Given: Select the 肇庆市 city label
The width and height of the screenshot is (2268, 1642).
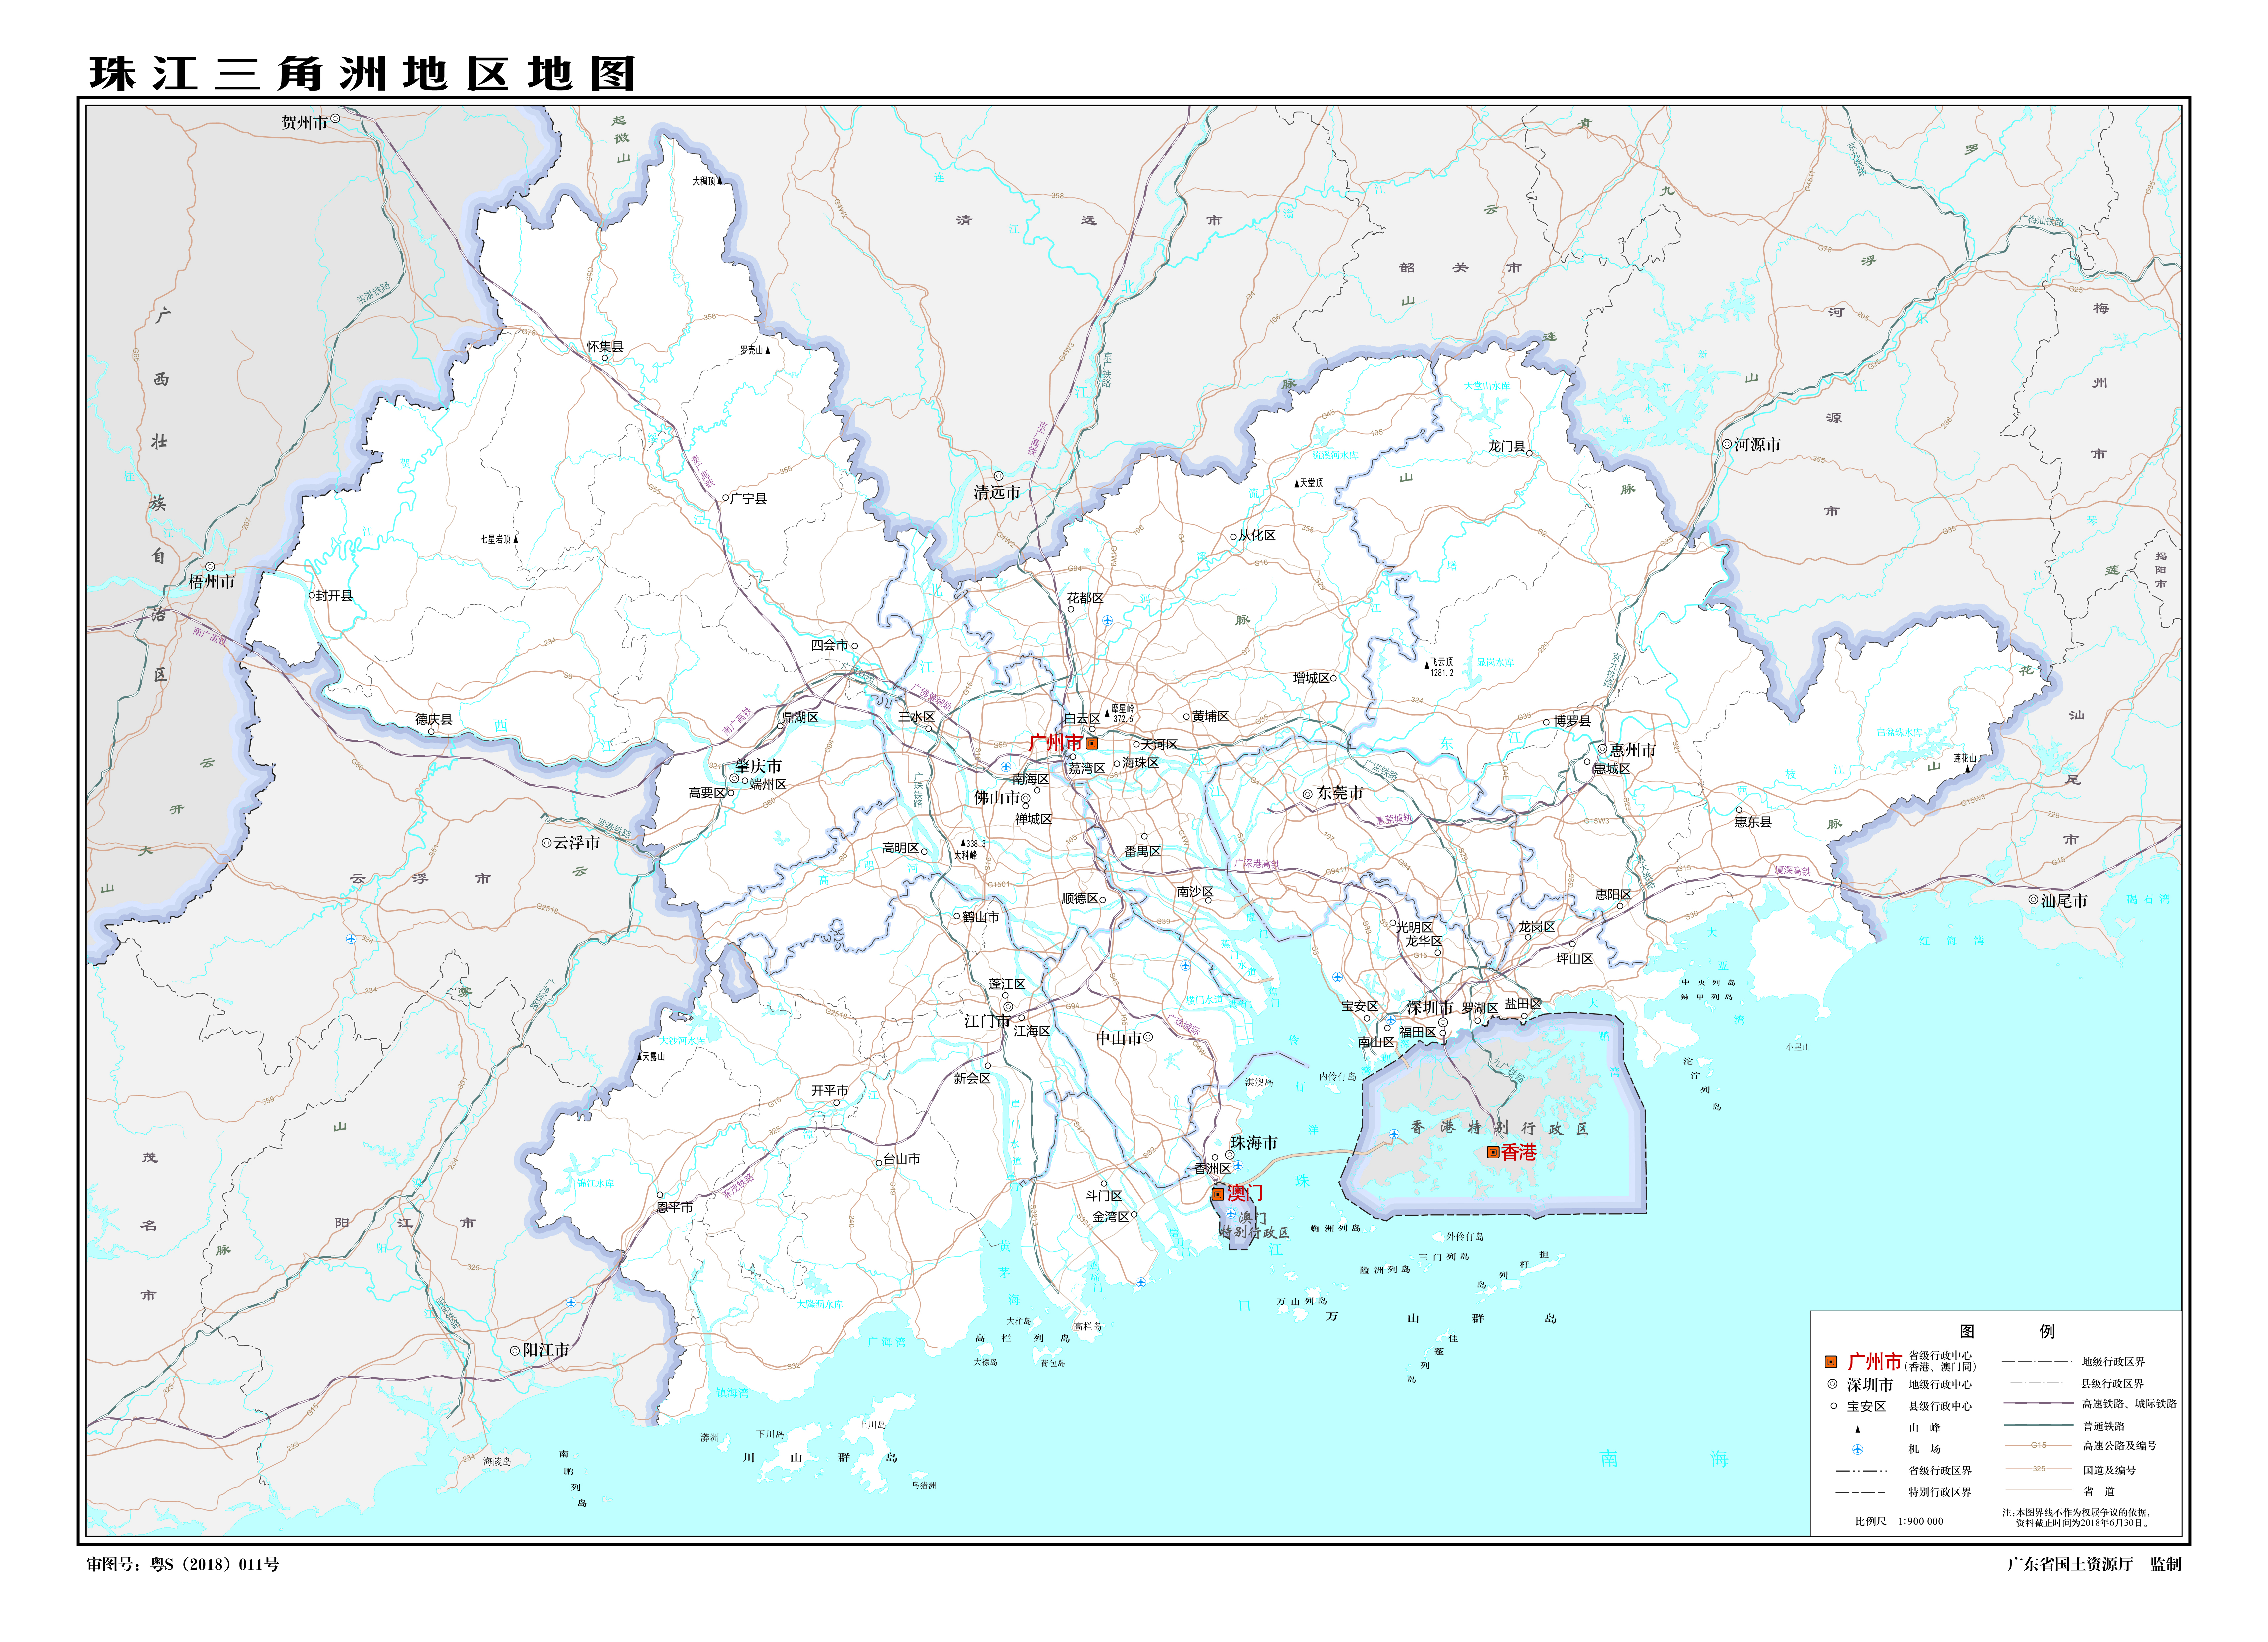Looking at the screenshot, I should pos(758,766).
